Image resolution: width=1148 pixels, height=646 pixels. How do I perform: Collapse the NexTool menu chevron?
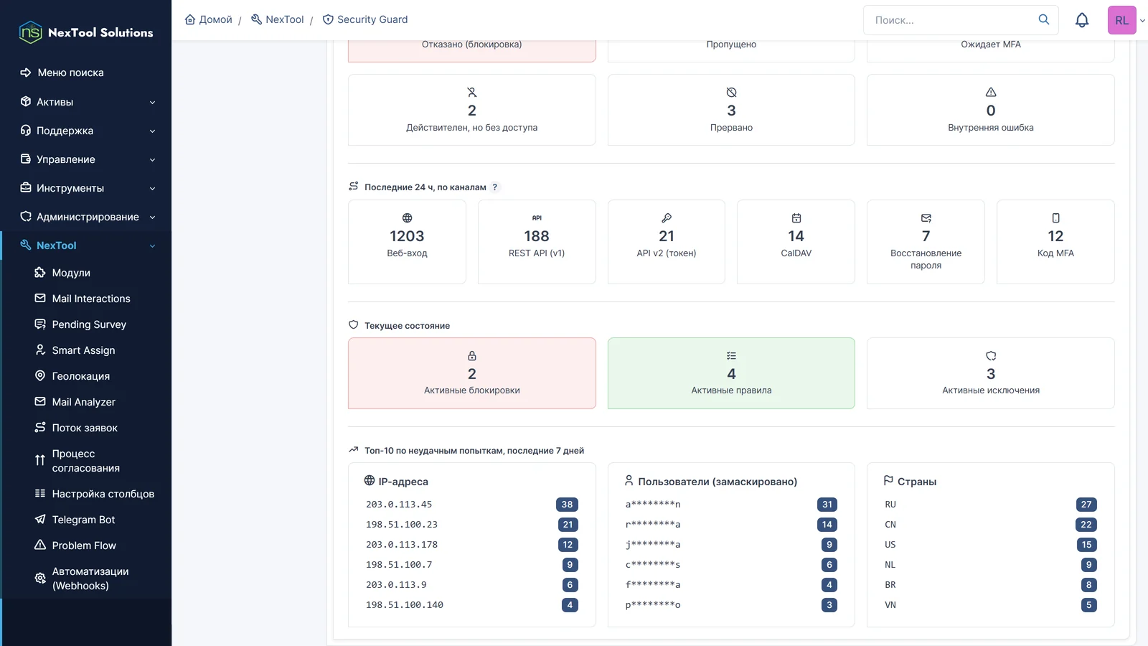pos(152,246)
